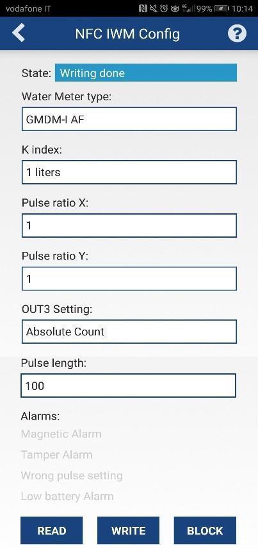
Task: Focus the Pulse length field
Action: (x=128, y=386)
